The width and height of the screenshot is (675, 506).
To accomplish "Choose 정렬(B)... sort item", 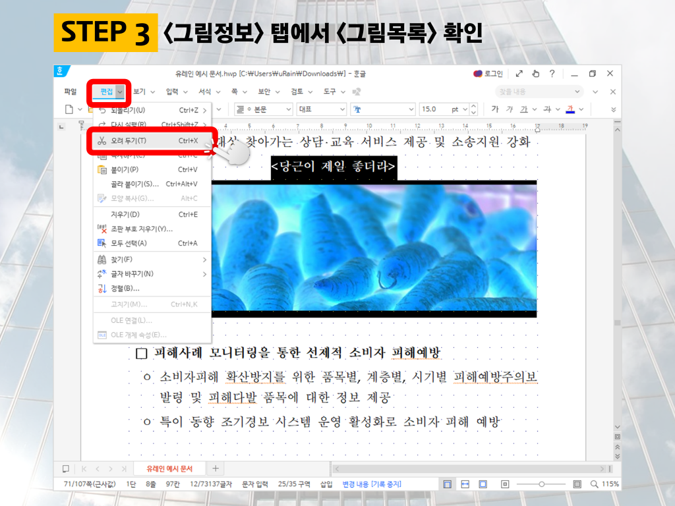I will pyautogui.click(x=152, y=289).
